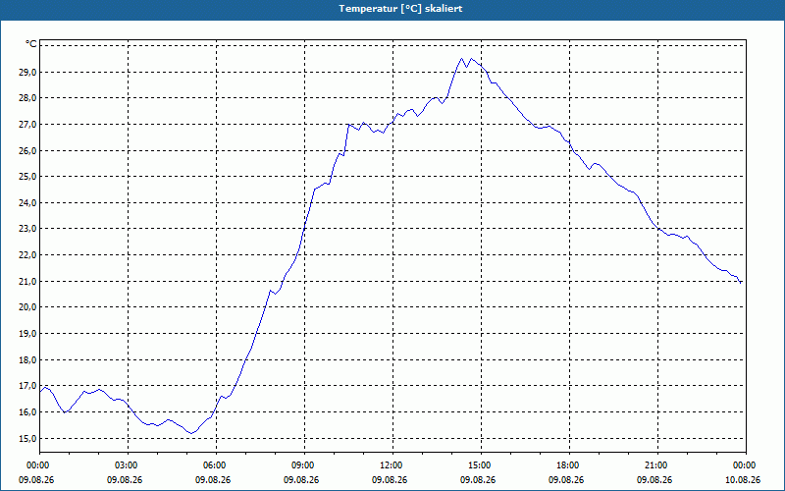Click the 17,0 y-axis value
The image size is (785, 491).
pyautogui.click(x=28, y=386)
